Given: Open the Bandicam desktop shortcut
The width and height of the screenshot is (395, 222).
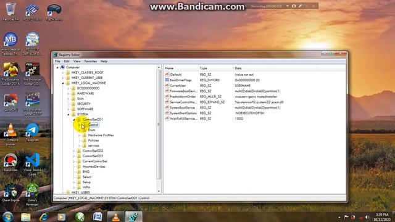Looking at the screenshot, I should click(10, 162).
